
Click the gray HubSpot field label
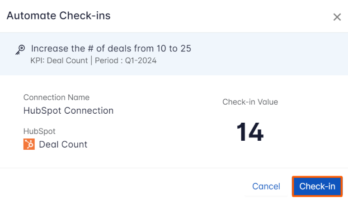[39, 131]
